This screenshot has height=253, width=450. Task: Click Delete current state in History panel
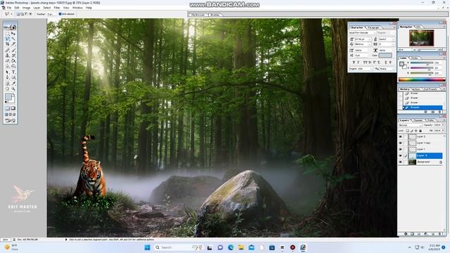pyautogui.click(x=439, y=112)
